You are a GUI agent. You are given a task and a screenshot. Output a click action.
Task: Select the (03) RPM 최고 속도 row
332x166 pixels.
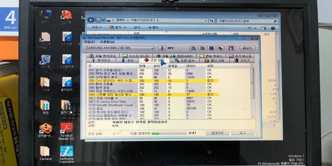coord(153,74)
